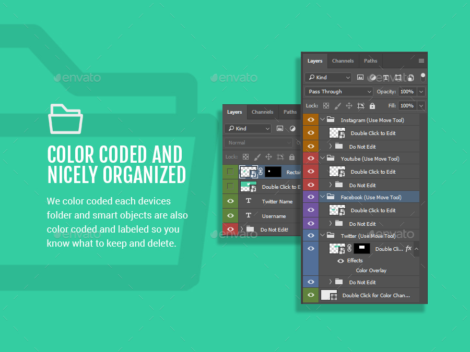Click mask link icon on Rectangle layer

[x=261, y=172]
